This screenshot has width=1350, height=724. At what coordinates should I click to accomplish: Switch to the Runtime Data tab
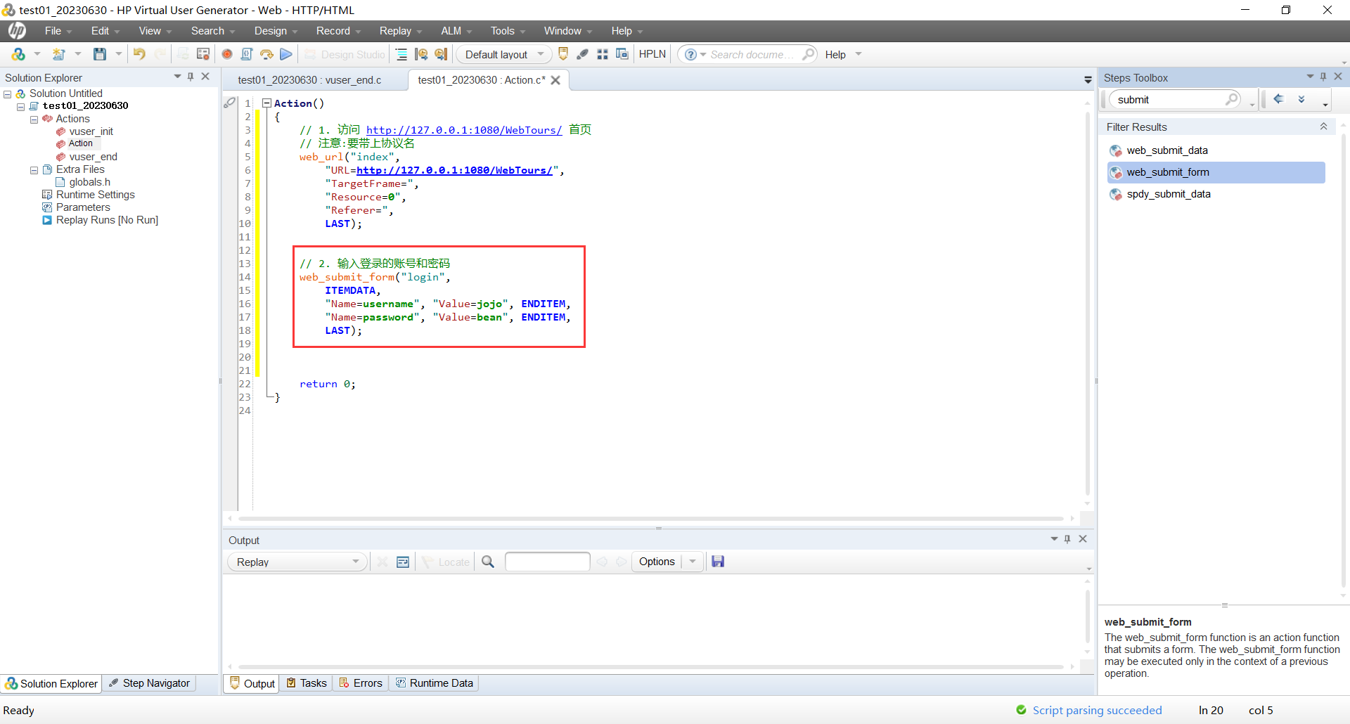point(435,683)
